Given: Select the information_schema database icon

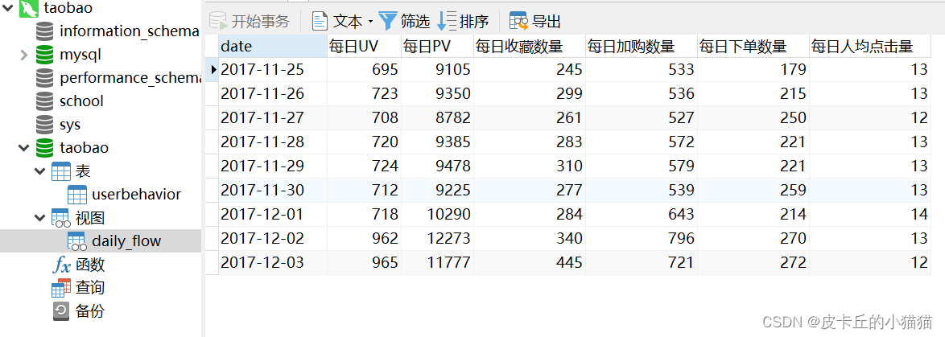Looking at the screenshot, I should click(44, 31).
